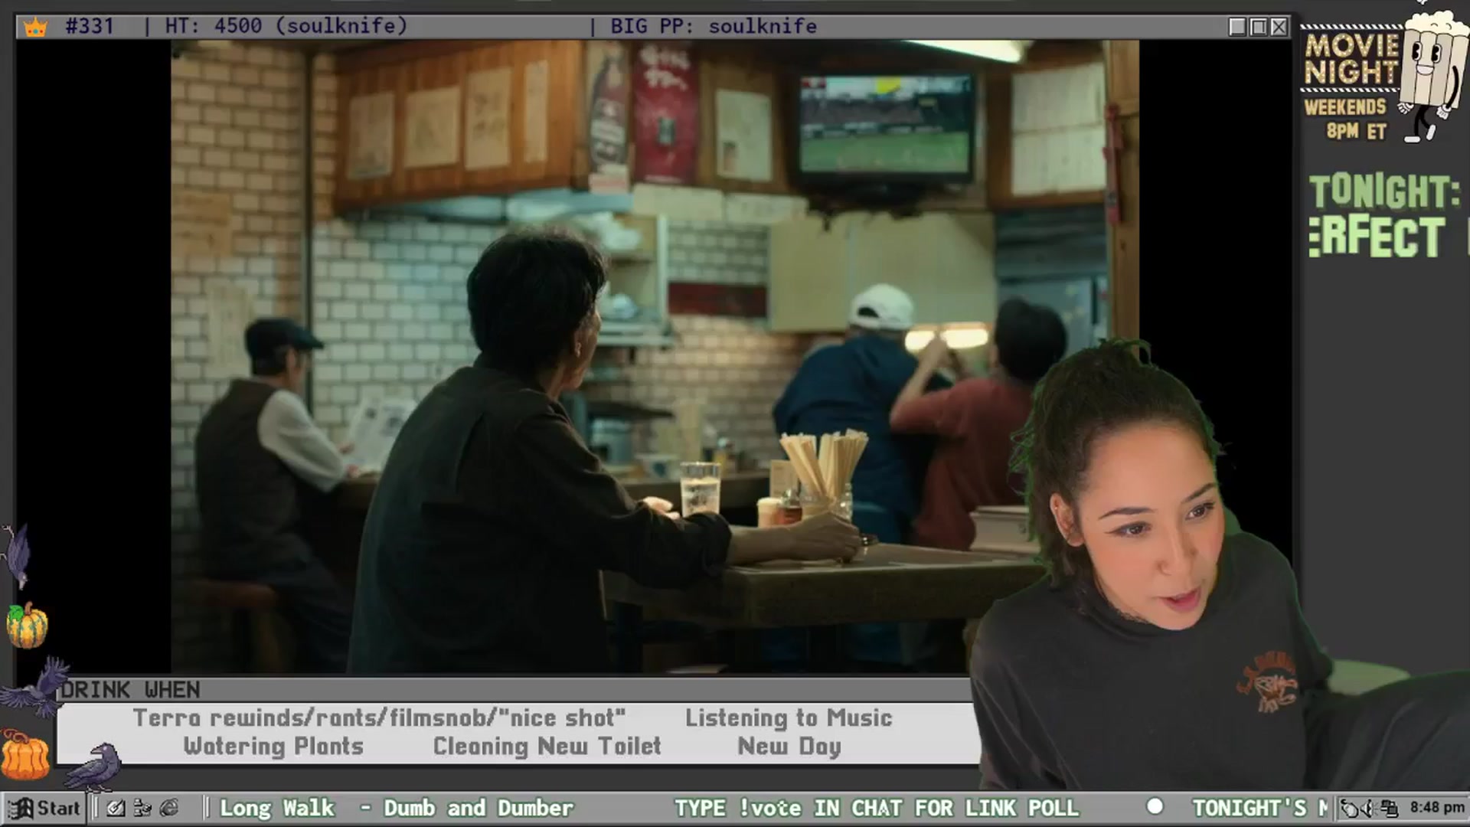The width and height of the screenshot is (1470, 827).
Task: Click 'New Day' drink rule
Action: click(x=789, y=746)
